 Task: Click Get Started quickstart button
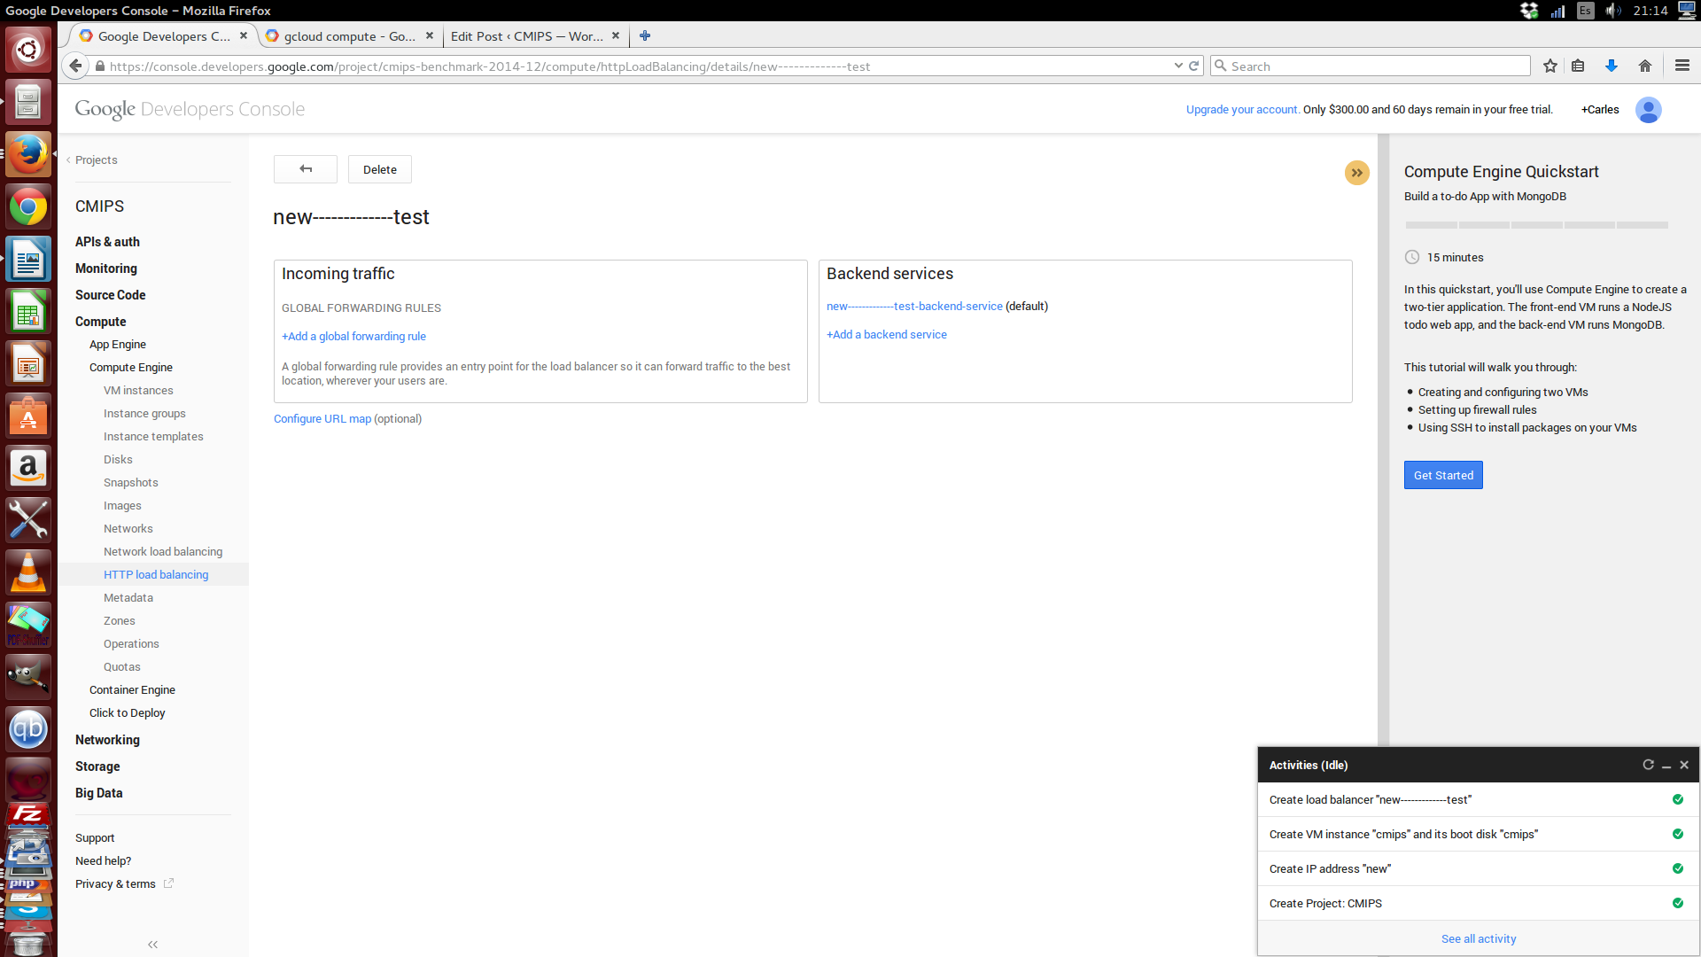tap(1443, 475)
